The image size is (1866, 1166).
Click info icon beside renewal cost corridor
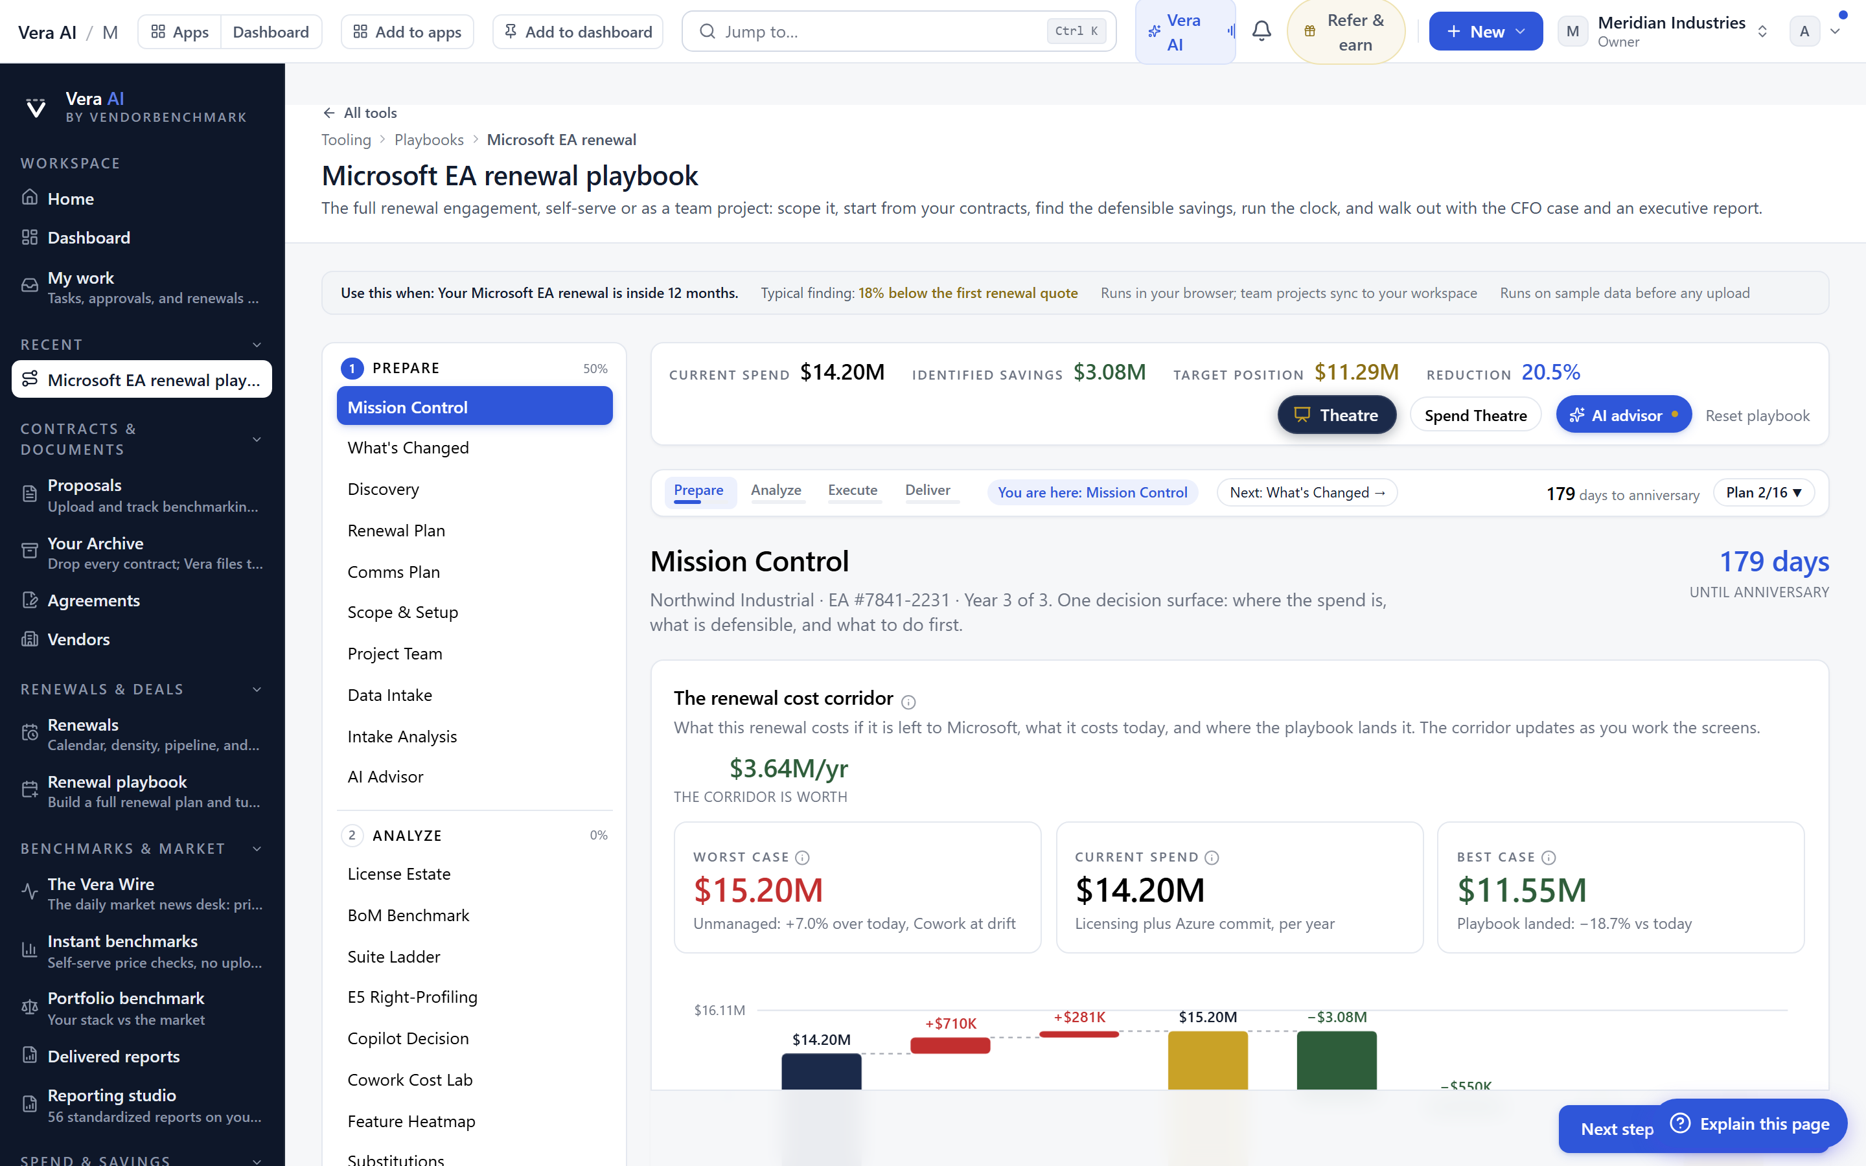(908, 701)
